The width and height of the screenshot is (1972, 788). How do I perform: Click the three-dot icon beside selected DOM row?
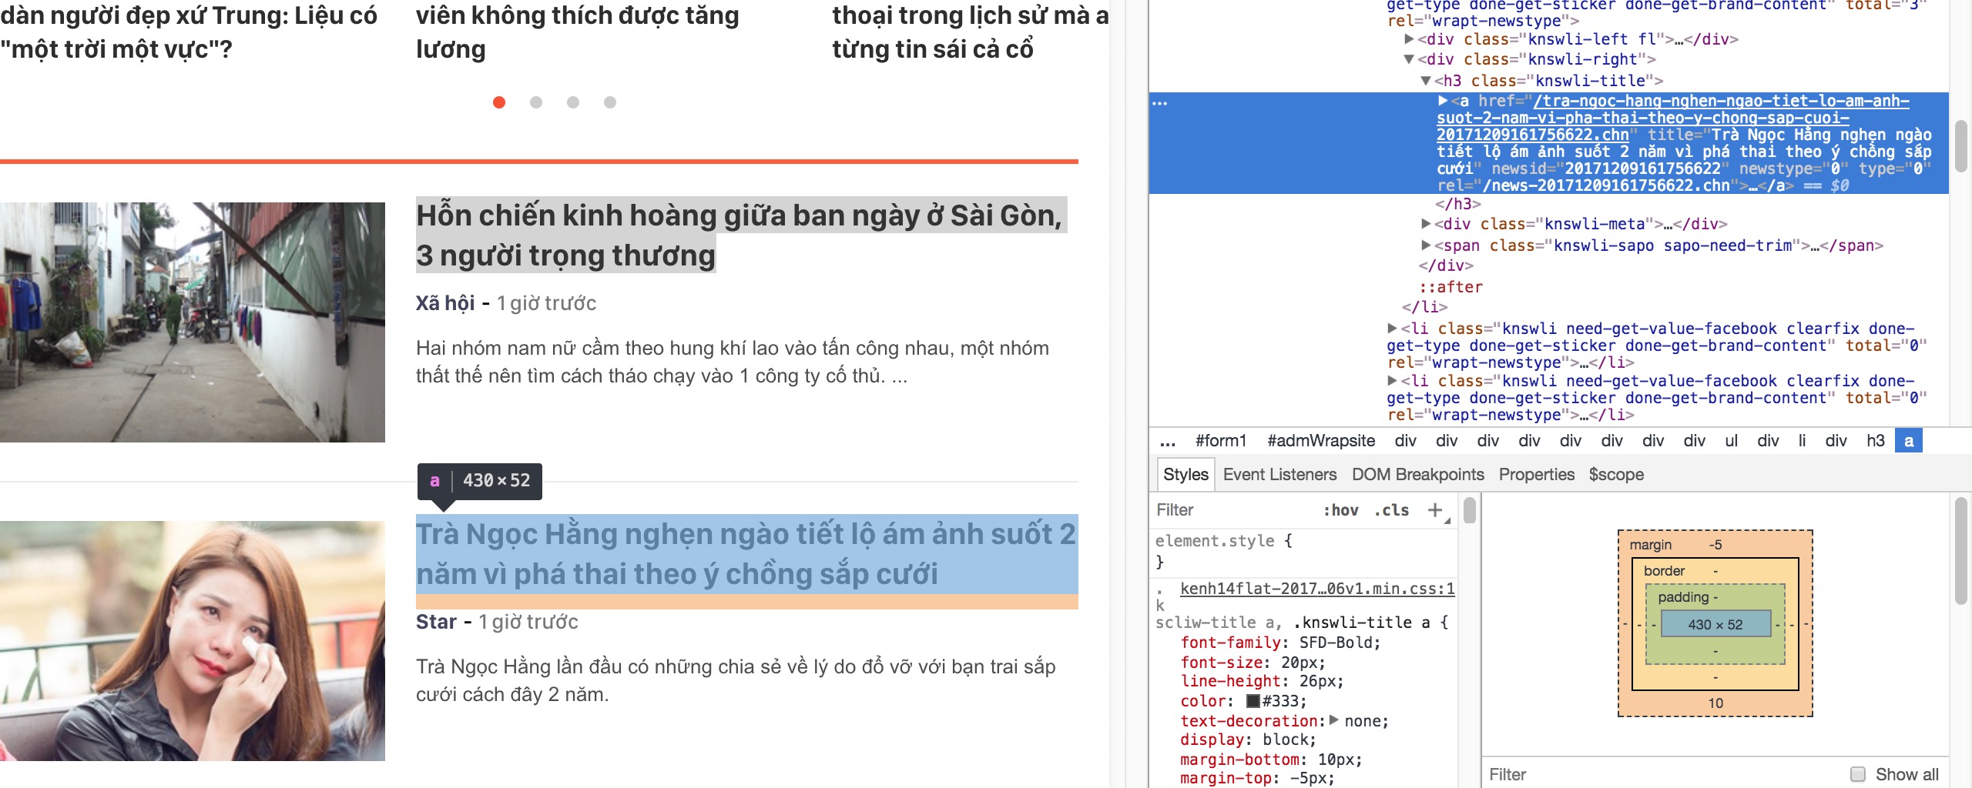pyautogui.click(x=1160, y=102)
